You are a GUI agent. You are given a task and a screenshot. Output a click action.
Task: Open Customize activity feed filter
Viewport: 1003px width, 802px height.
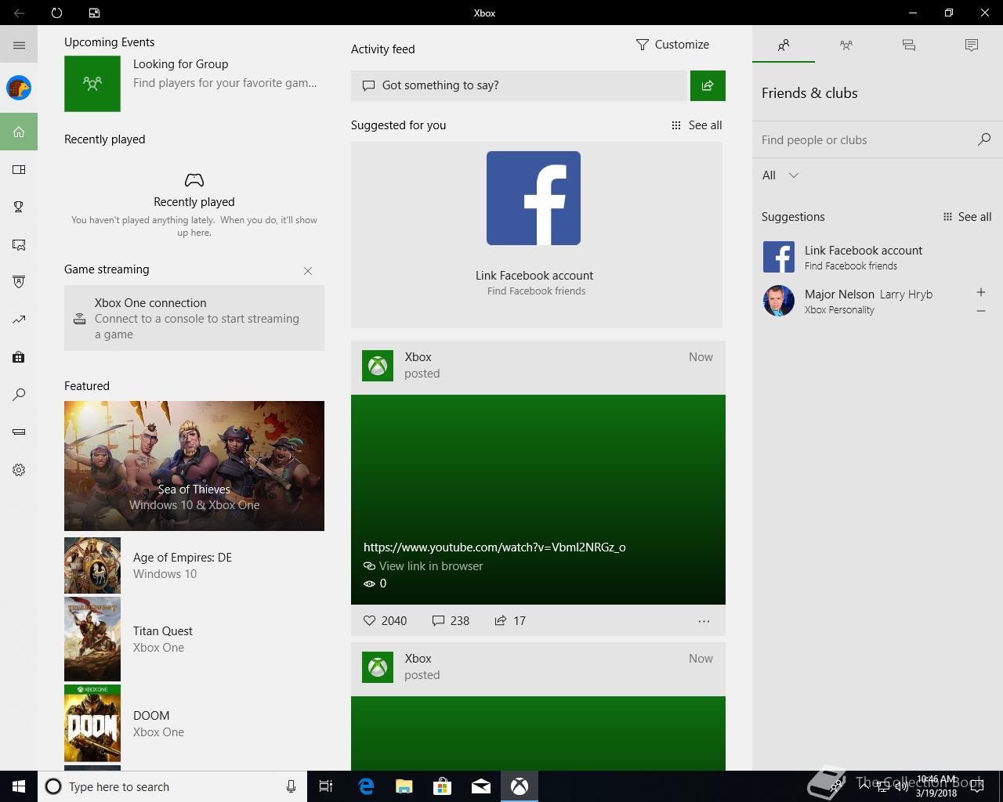[x=672, y=45]
